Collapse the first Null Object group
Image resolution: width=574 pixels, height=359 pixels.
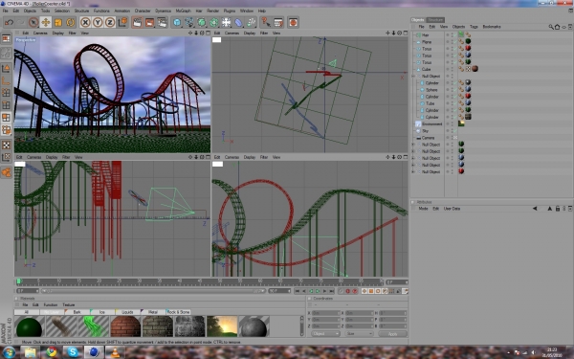(x=413, y=77)
